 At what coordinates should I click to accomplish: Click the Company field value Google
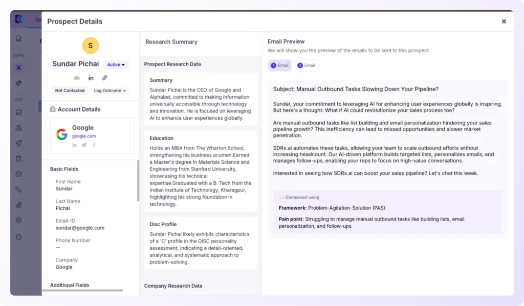64,267
